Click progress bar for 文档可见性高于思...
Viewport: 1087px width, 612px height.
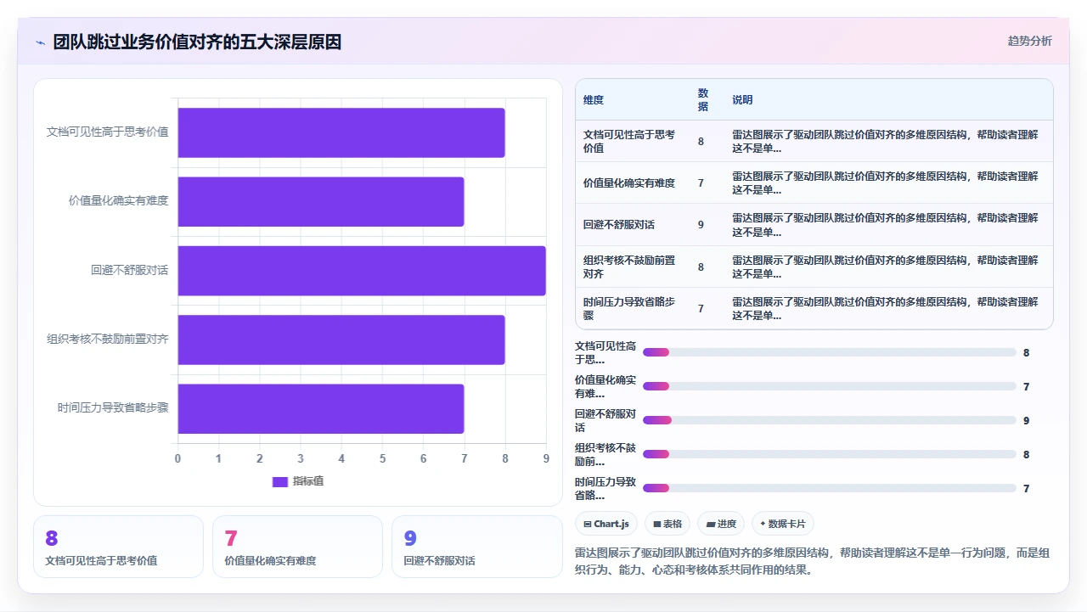click(830, 352)
